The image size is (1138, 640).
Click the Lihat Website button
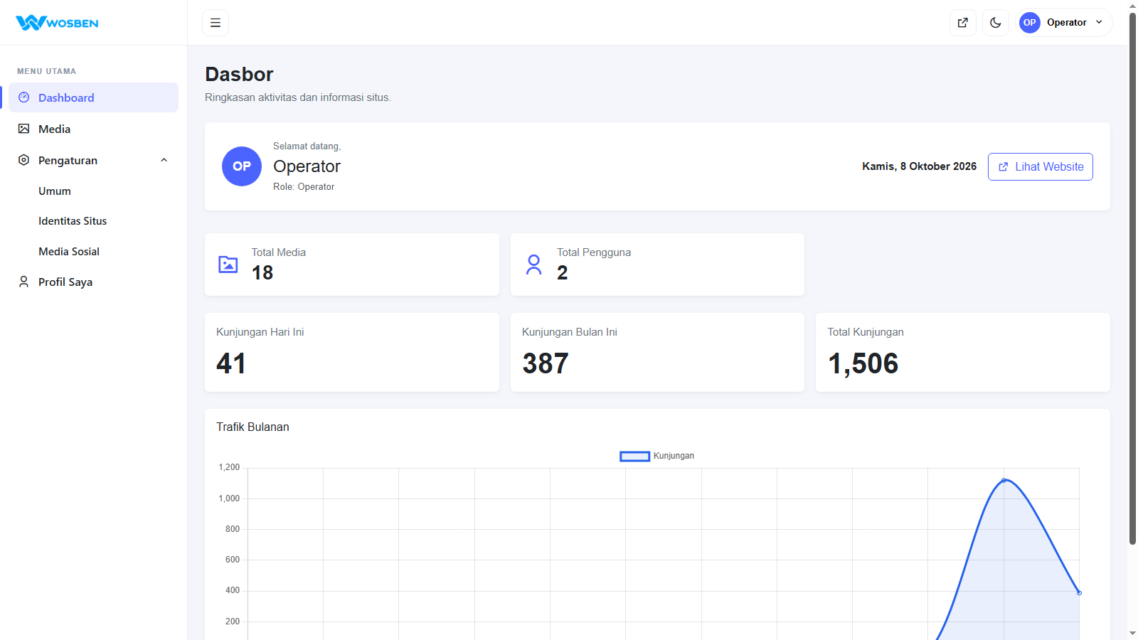point(1040,166)
